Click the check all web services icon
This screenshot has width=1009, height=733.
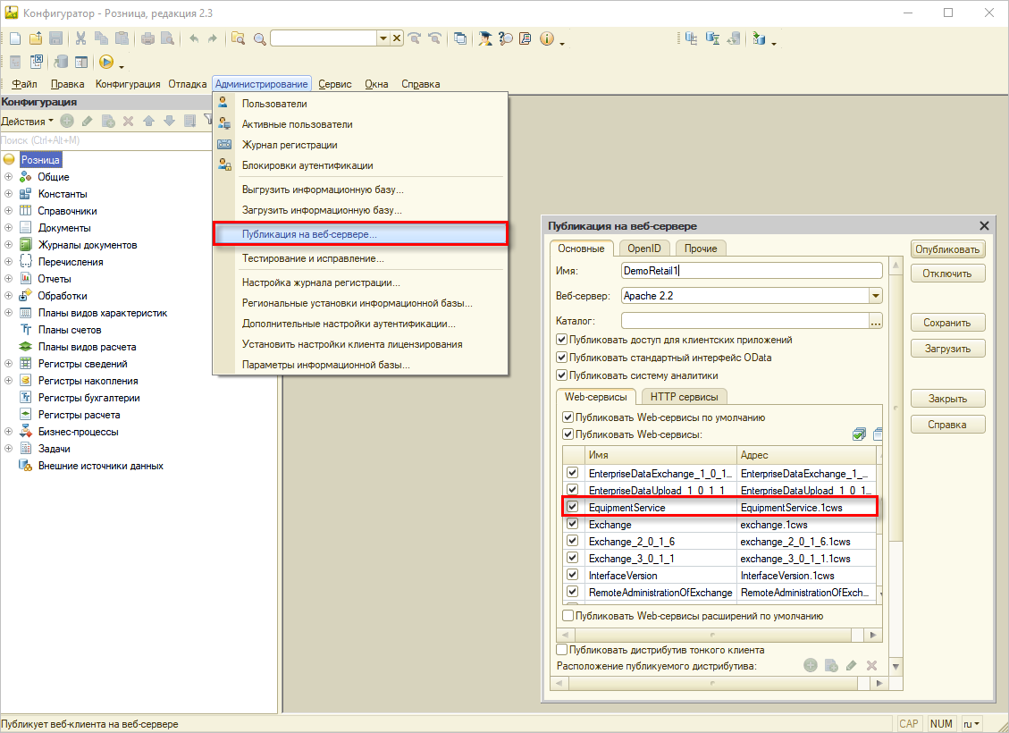[x=859, y=434]
